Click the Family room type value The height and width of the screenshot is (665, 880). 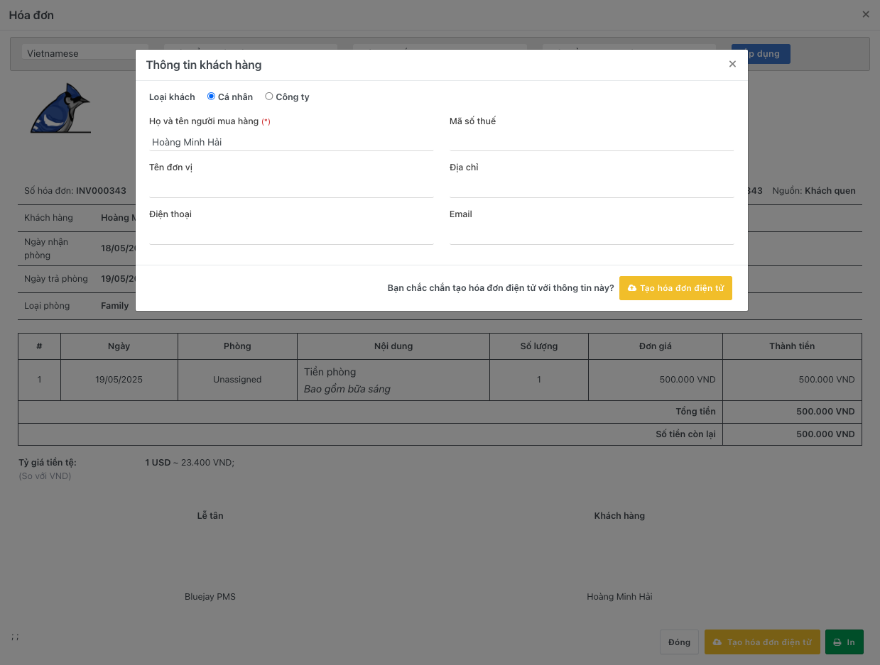pyautogui.click(x=115, y=306)
